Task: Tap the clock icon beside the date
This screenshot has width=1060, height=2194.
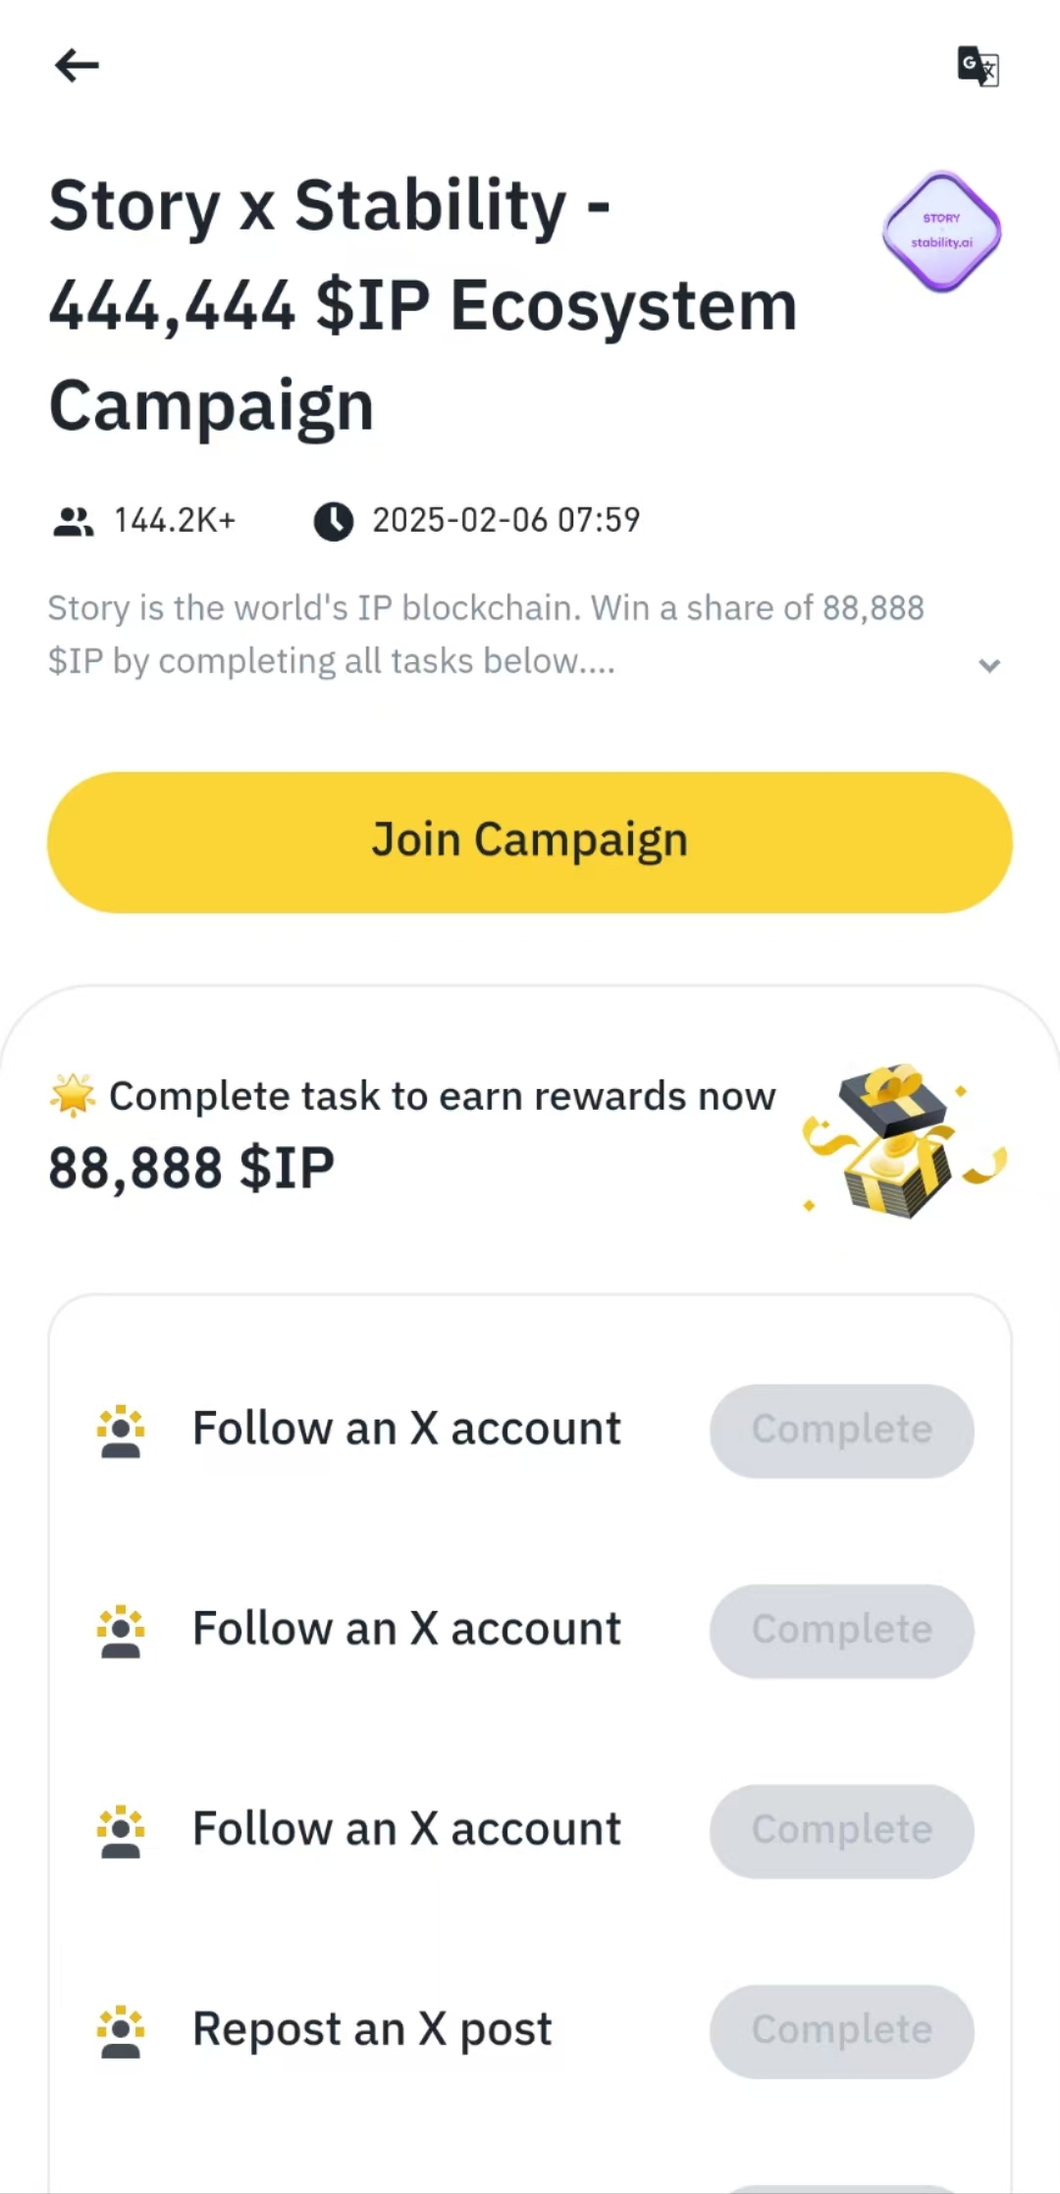Action: pyautogui.click(x=334, y=521)
